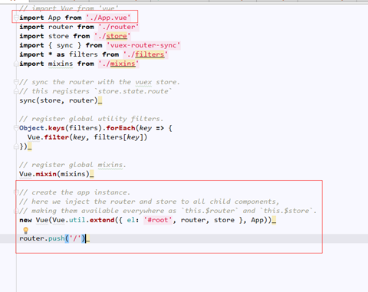The width and height of the screenshot is (368, 292).
Task: Click the '// here we inject the router' comment
Action: [x=149, y=202]
